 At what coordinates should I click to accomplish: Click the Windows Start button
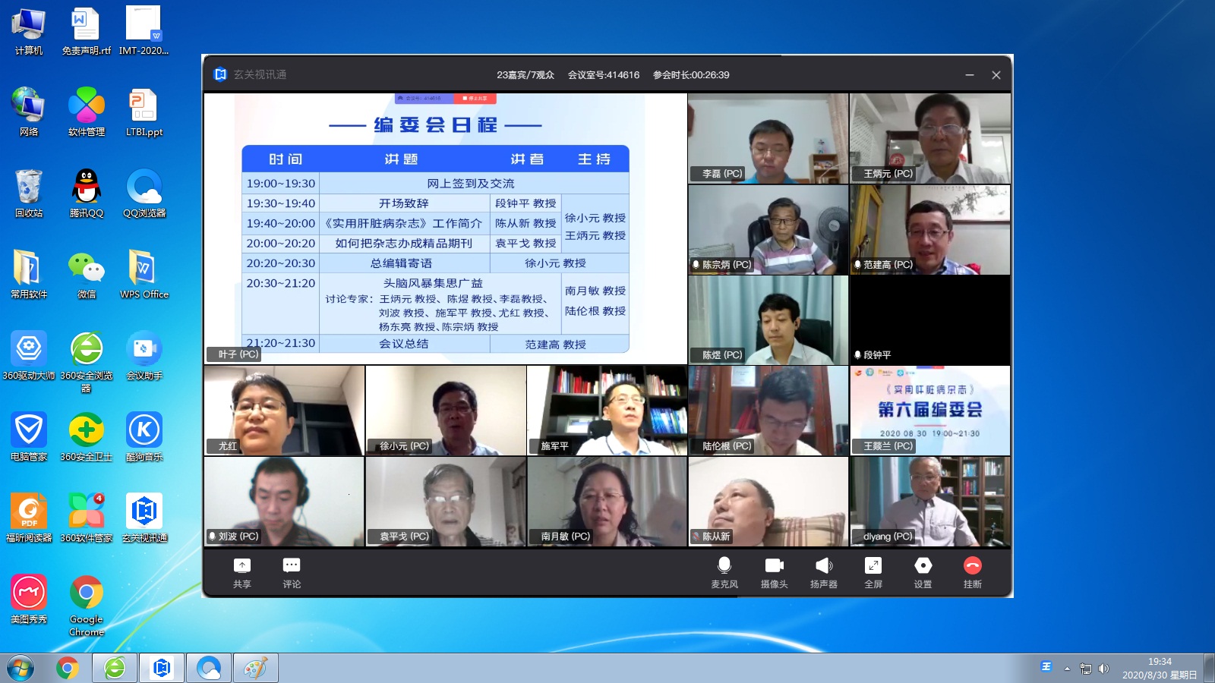(21, 668)
